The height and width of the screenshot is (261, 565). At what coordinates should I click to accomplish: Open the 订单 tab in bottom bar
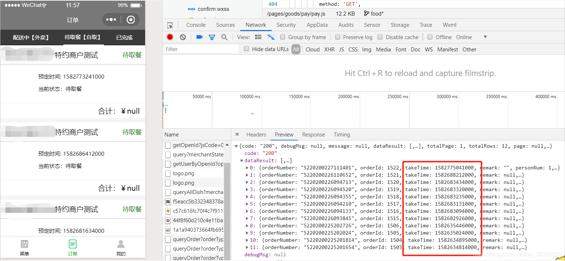[73, 248]
